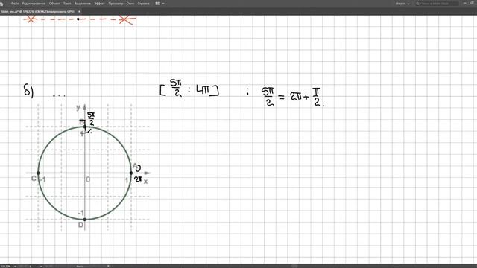Select point C on the unit circle
This screenshot has width=477, height=268.
38,173
